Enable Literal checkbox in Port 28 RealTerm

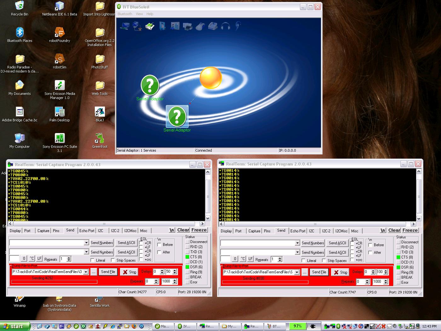[93, 260]
